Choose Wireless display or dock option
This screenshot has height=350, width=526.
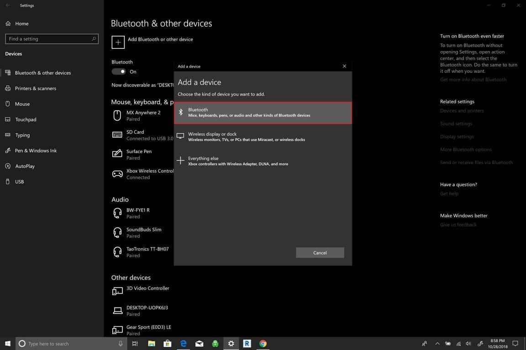[263, 137]
